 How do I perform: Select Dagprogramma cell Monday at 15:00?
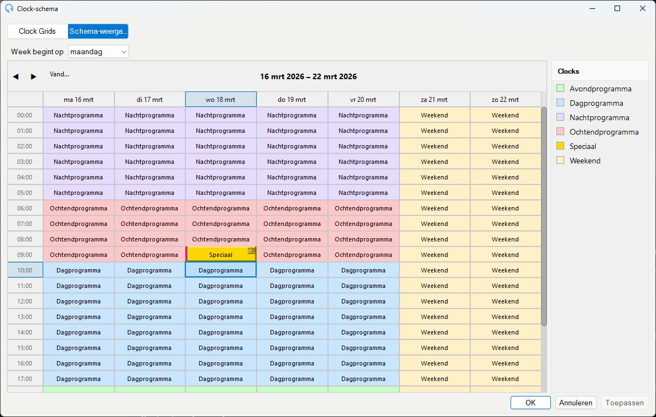[x=79, y=348]
